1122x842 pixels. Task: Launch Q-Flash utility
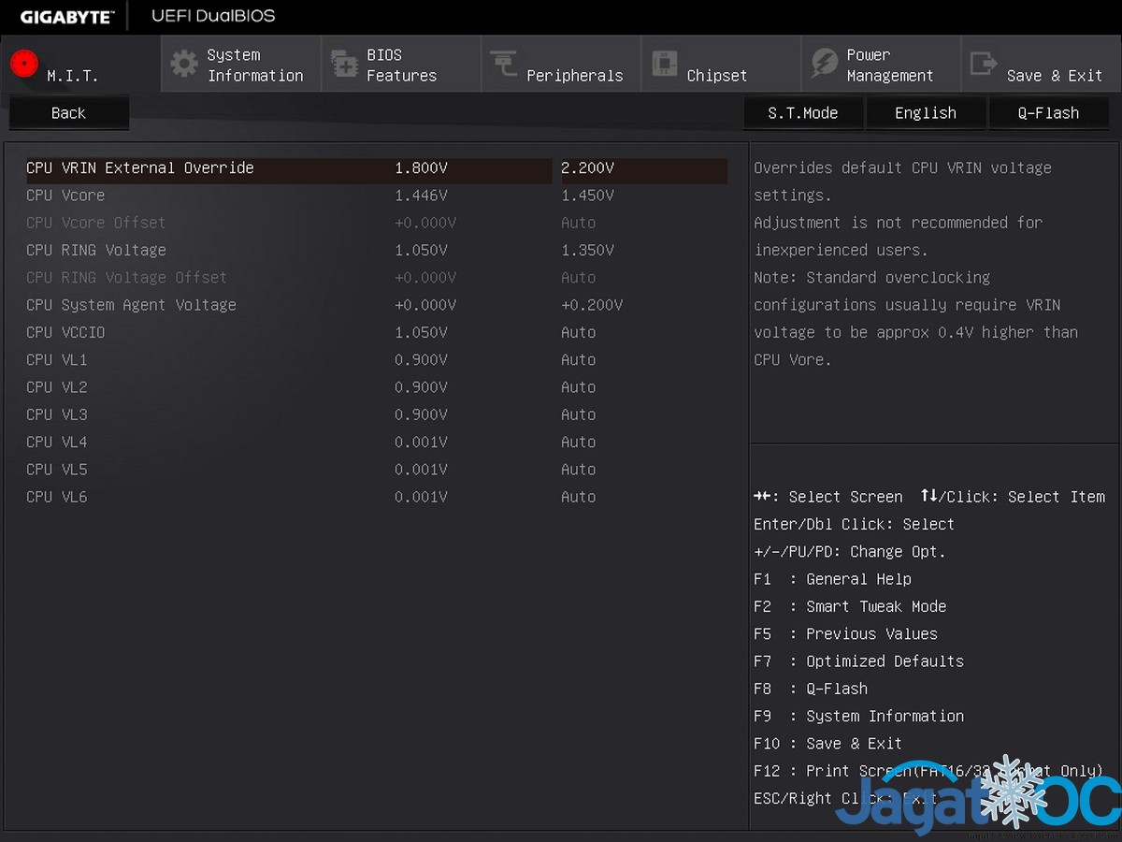(1049, 113)
